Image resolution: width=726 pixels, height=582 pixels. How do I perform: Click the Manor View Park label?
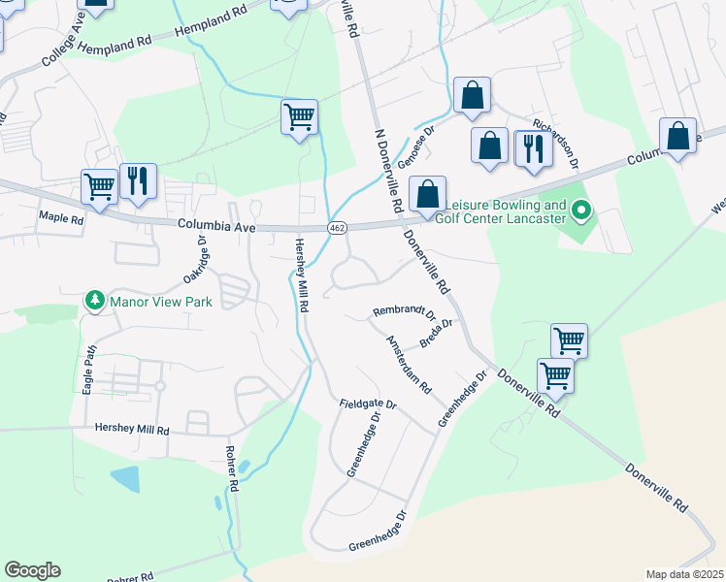pos(161,302)
